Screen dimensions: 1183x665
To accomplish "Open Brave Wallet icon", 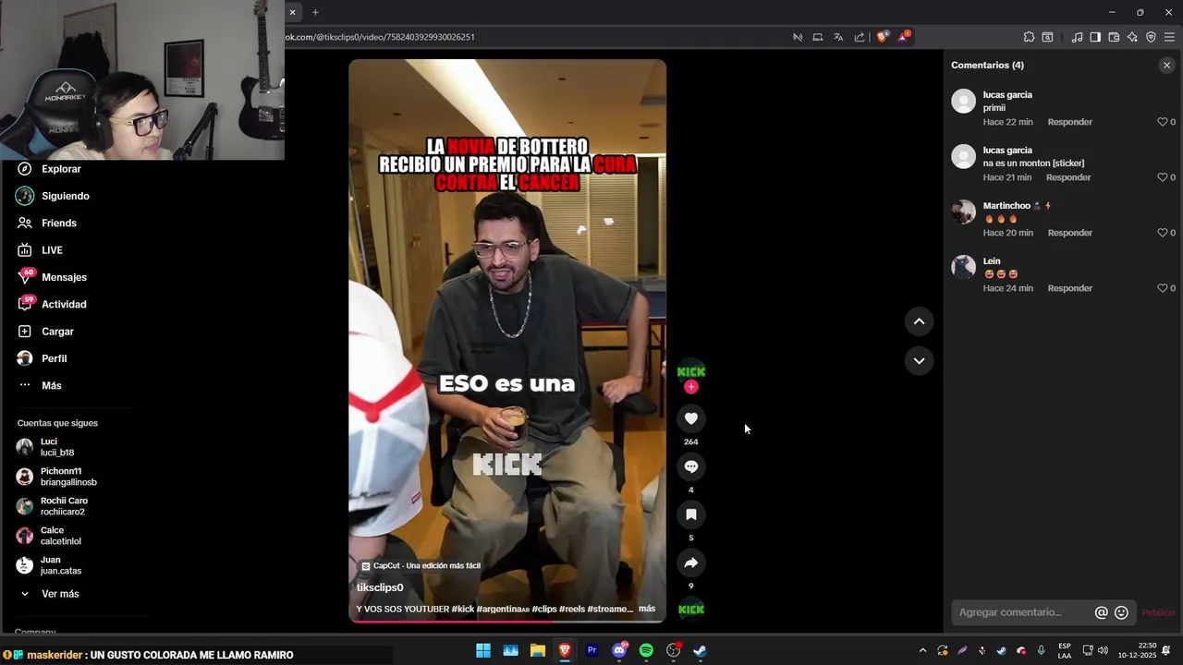I will point(1114,37).
